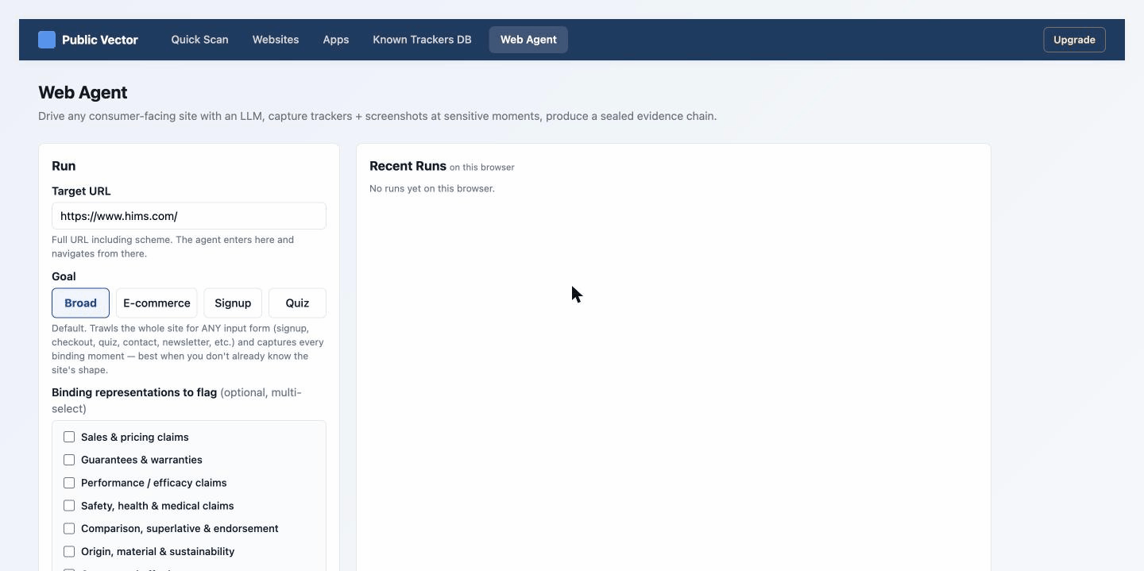Choose the E-commerce goal

pyautogui.click(x=157, y=303)
